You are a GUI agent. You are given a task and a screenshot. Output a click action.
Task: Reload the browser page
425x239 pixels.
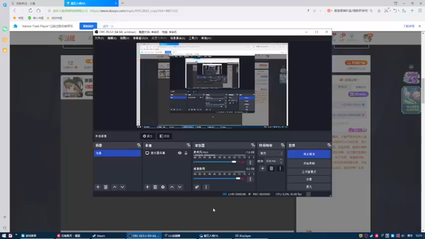[x=30, y=11]
